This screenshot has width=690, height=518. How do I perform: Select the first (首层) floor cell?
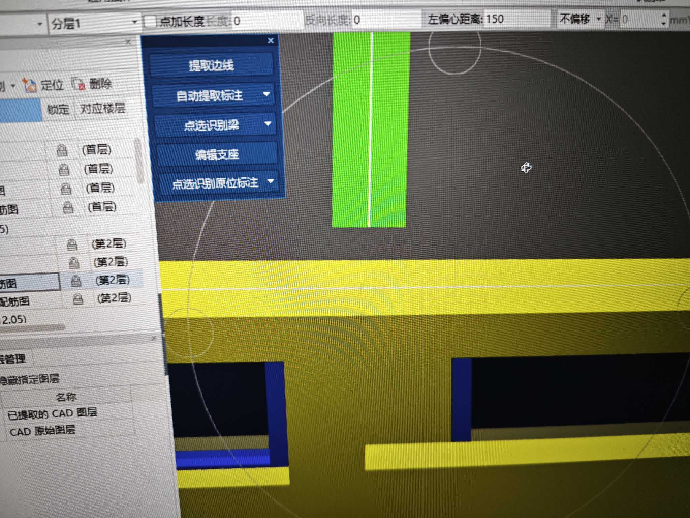click(x=97, y=149)
